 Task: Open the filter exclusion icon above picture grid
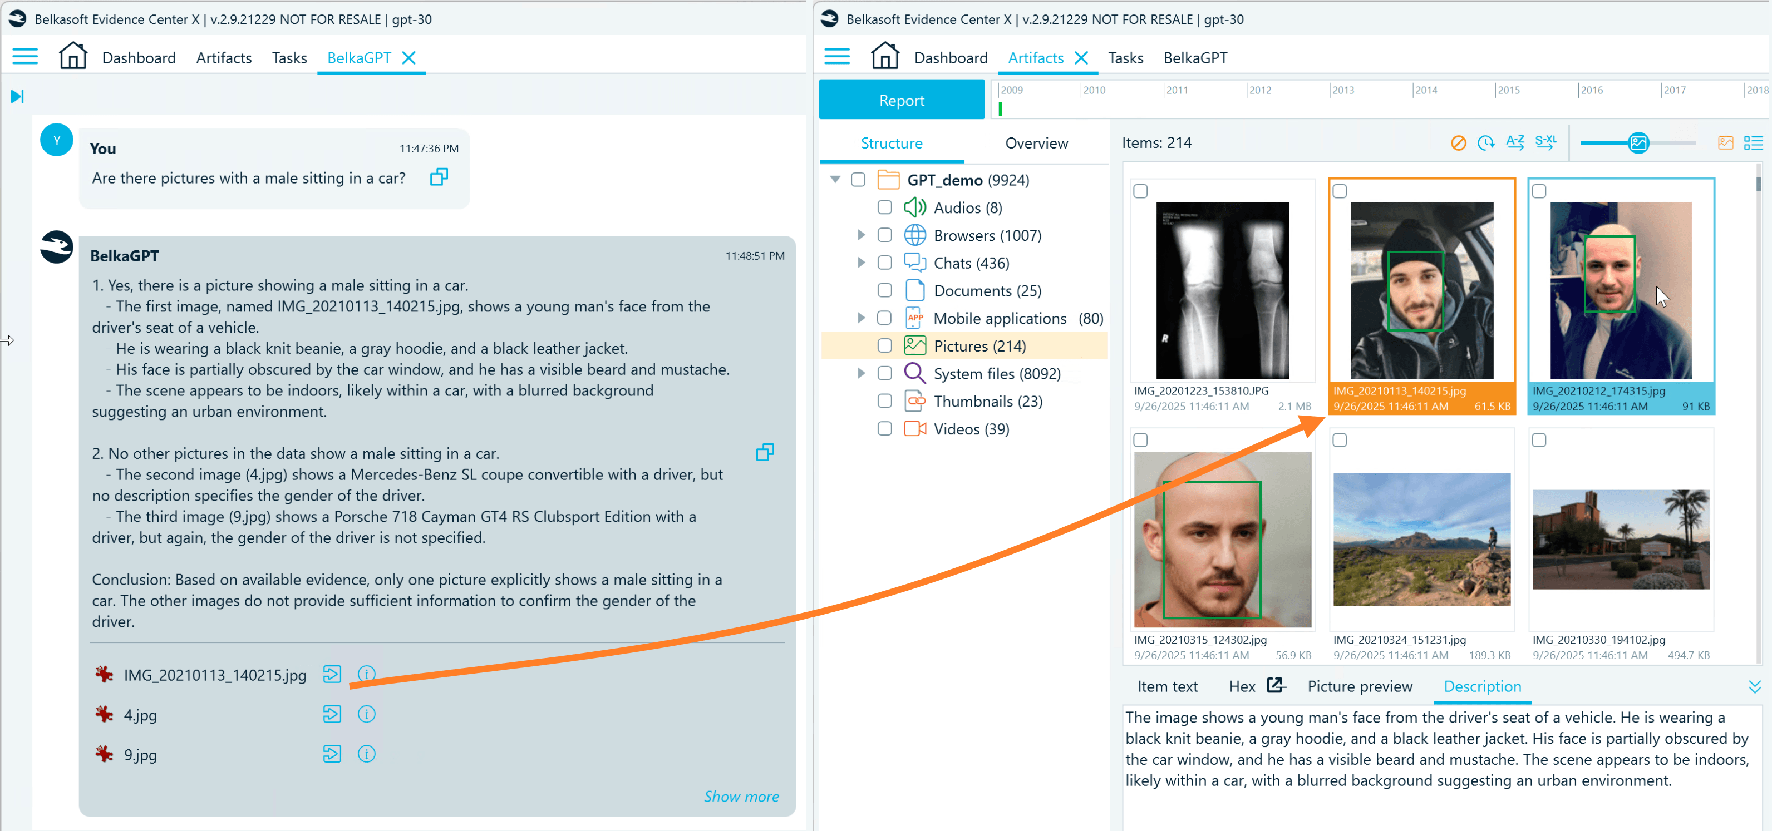click(1458, 142)
